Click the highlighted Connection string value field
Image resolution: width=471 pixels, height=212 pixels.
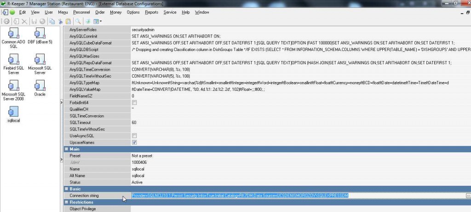pos(298,195)
